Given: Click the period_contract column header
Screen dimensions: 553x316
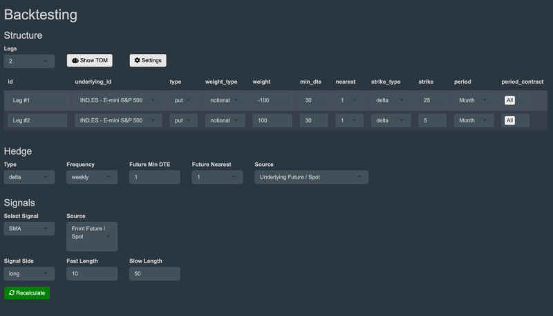Looking at the screenshot, I should point(523,82).
